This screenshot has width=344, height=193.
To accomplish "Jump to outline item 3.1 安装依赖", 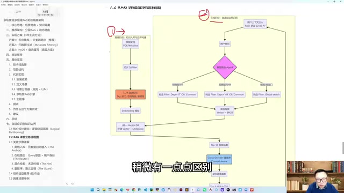I will click(19, 79).
